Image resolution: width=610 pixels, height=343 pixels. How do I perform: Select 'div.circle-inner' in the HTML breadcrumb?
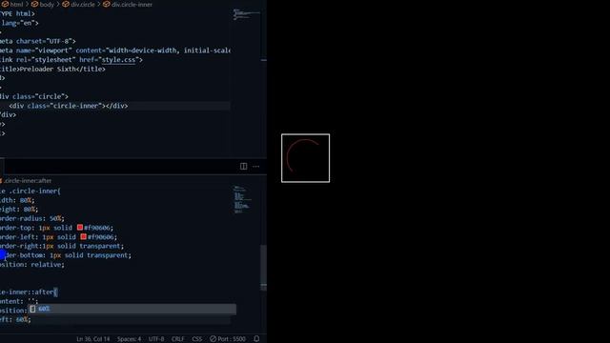click(x=128, y=4)
